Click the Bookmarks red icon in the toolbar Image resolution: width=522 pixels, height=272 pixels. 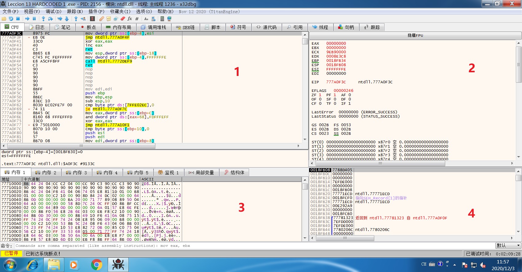click(x=123, y=19)
